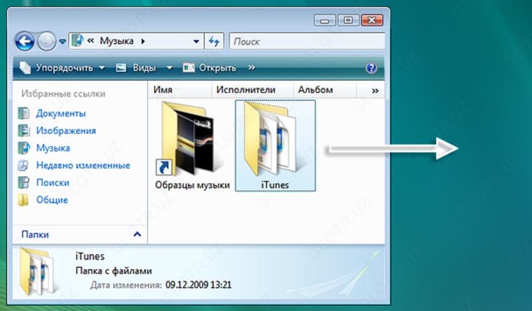Click the Образцы музыки file name label
The image size is (532, 311).
coord(192,185)
